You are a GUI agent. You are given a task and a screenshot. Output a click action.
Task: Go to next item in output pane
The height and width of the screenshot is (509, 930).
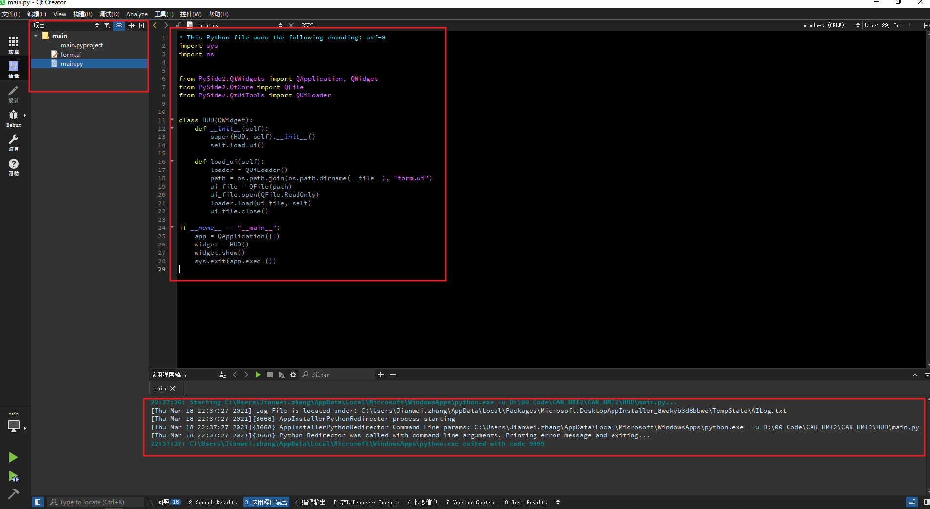click(246, 375)
